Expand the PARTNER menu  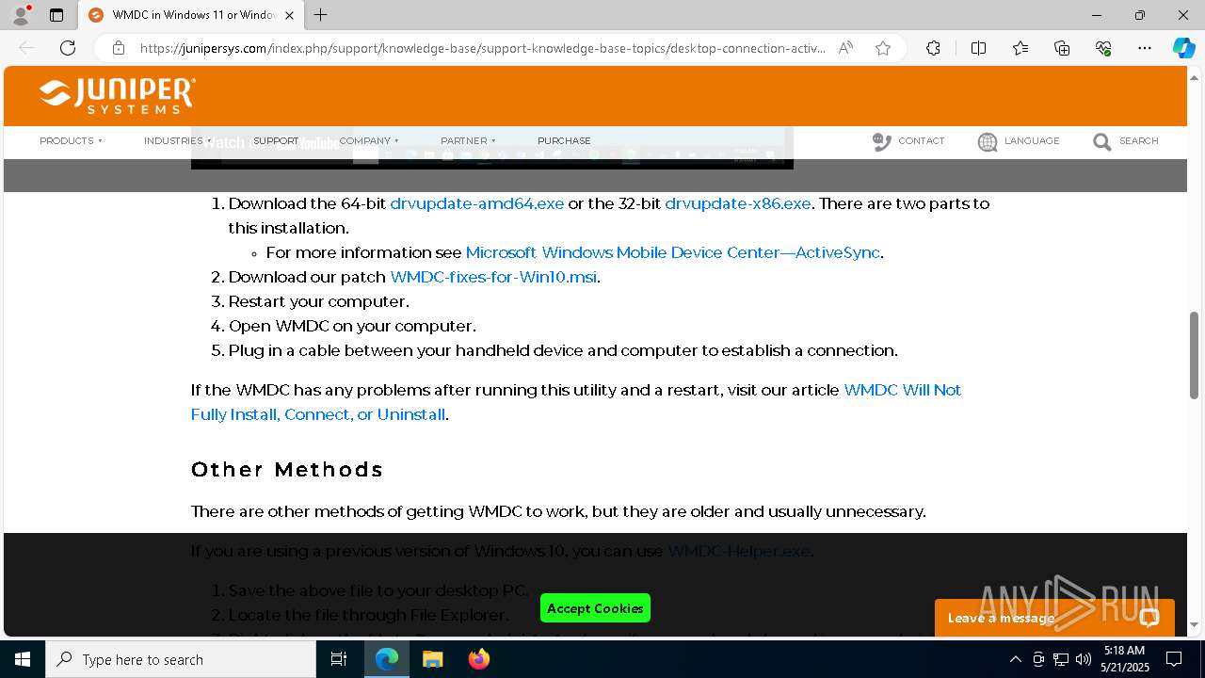tap(468, 140)
